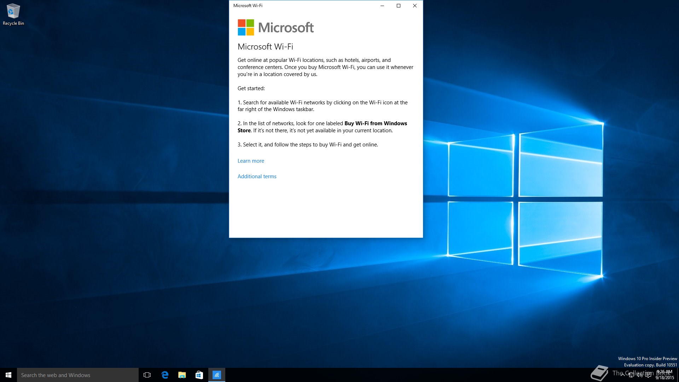Click the Search the web and Windows box
Screen dimensions: 679x382
[x=78, y=375]
